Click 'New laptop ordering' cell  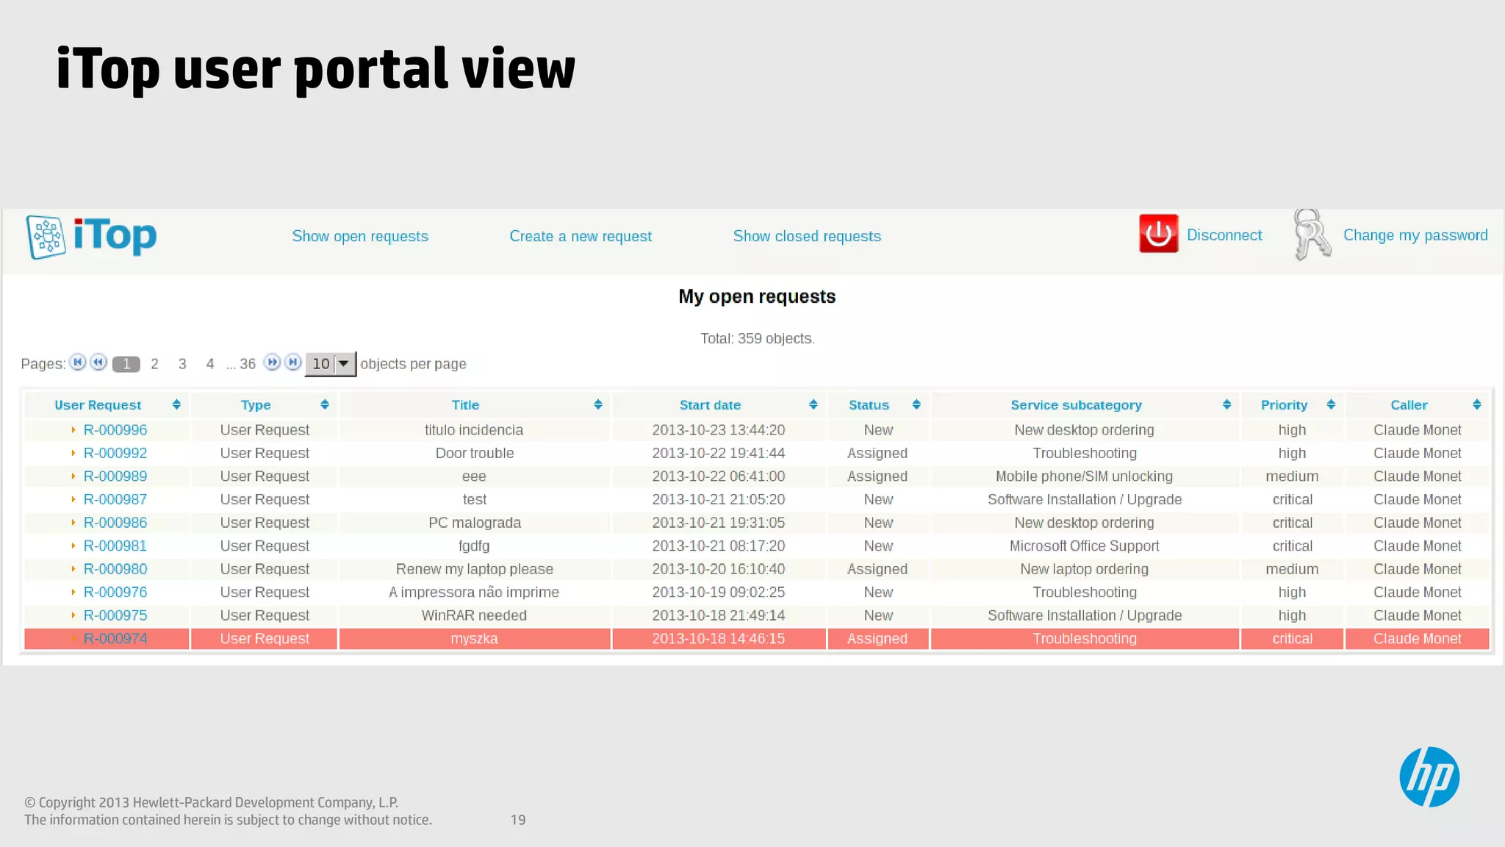pyautogui.click(x=1085, y=569)
